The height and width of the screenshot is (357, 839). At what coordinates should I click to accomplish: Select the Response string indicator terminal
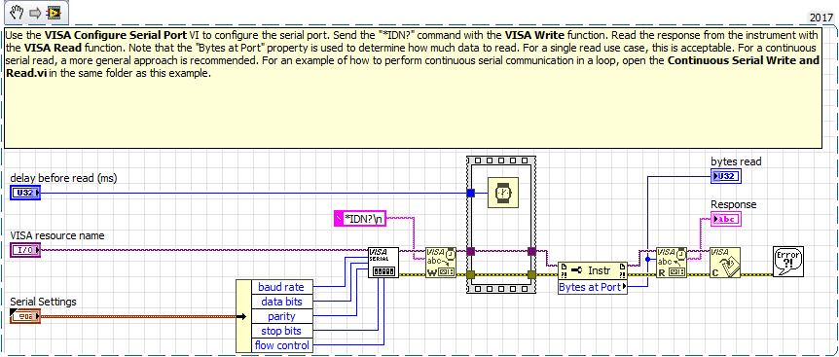coord(726,219)
